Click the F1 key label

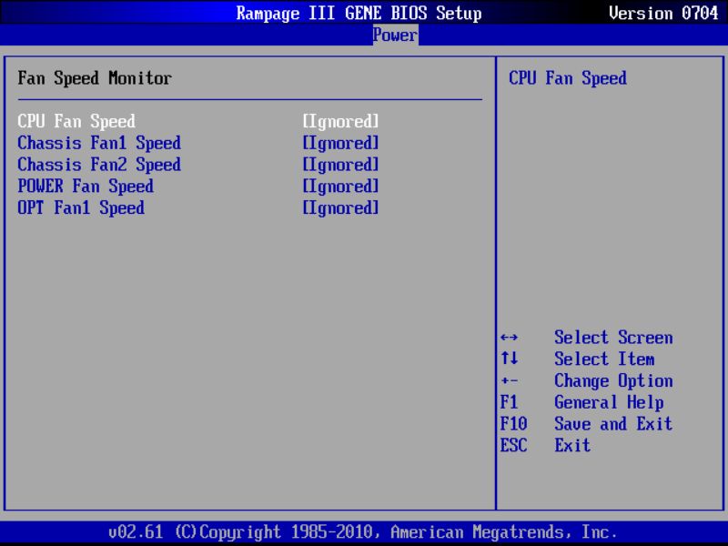509,402
